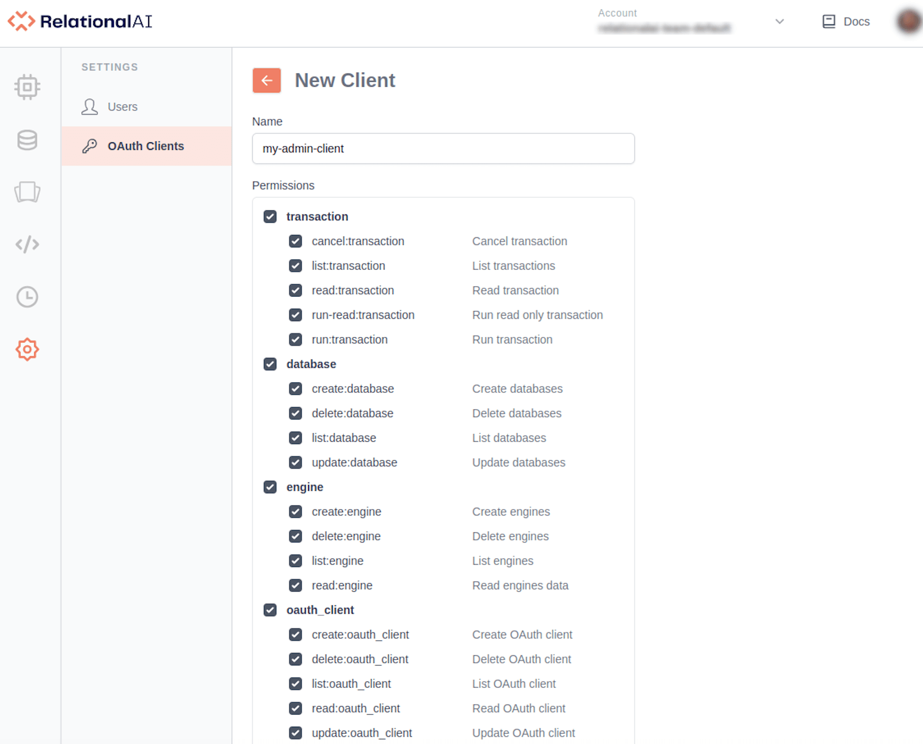The image size is (923, 744).
Task: Uncheck list:database permission
Action: point(295,438)
